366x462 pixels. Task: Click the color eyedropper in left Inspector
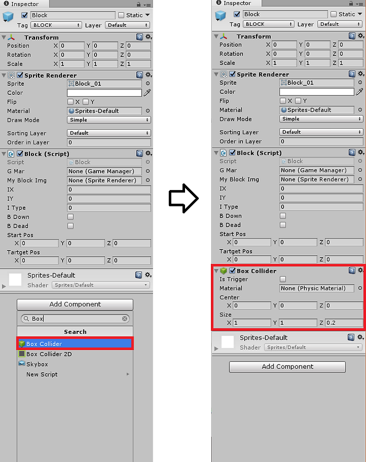click(x=147, y=93)
